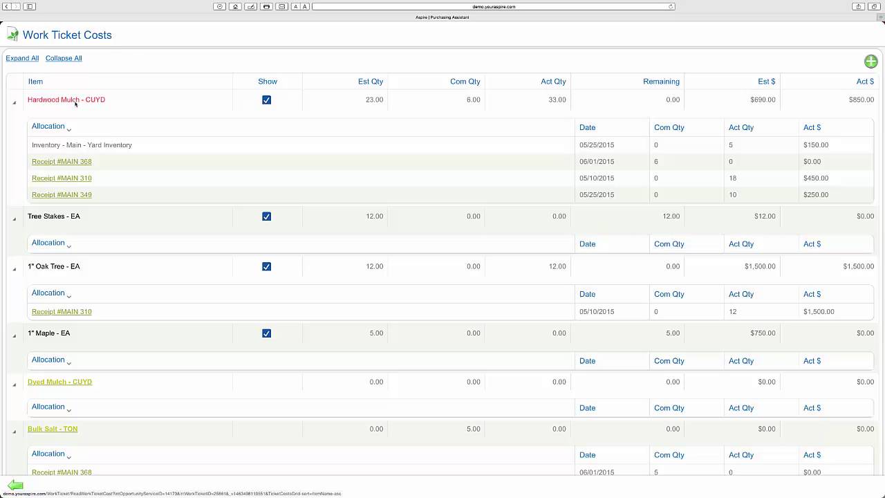Screen dimensions: 885x498
Task: Open Dyed Mulch - CUYD item link
Action: (x=59, y=382)
